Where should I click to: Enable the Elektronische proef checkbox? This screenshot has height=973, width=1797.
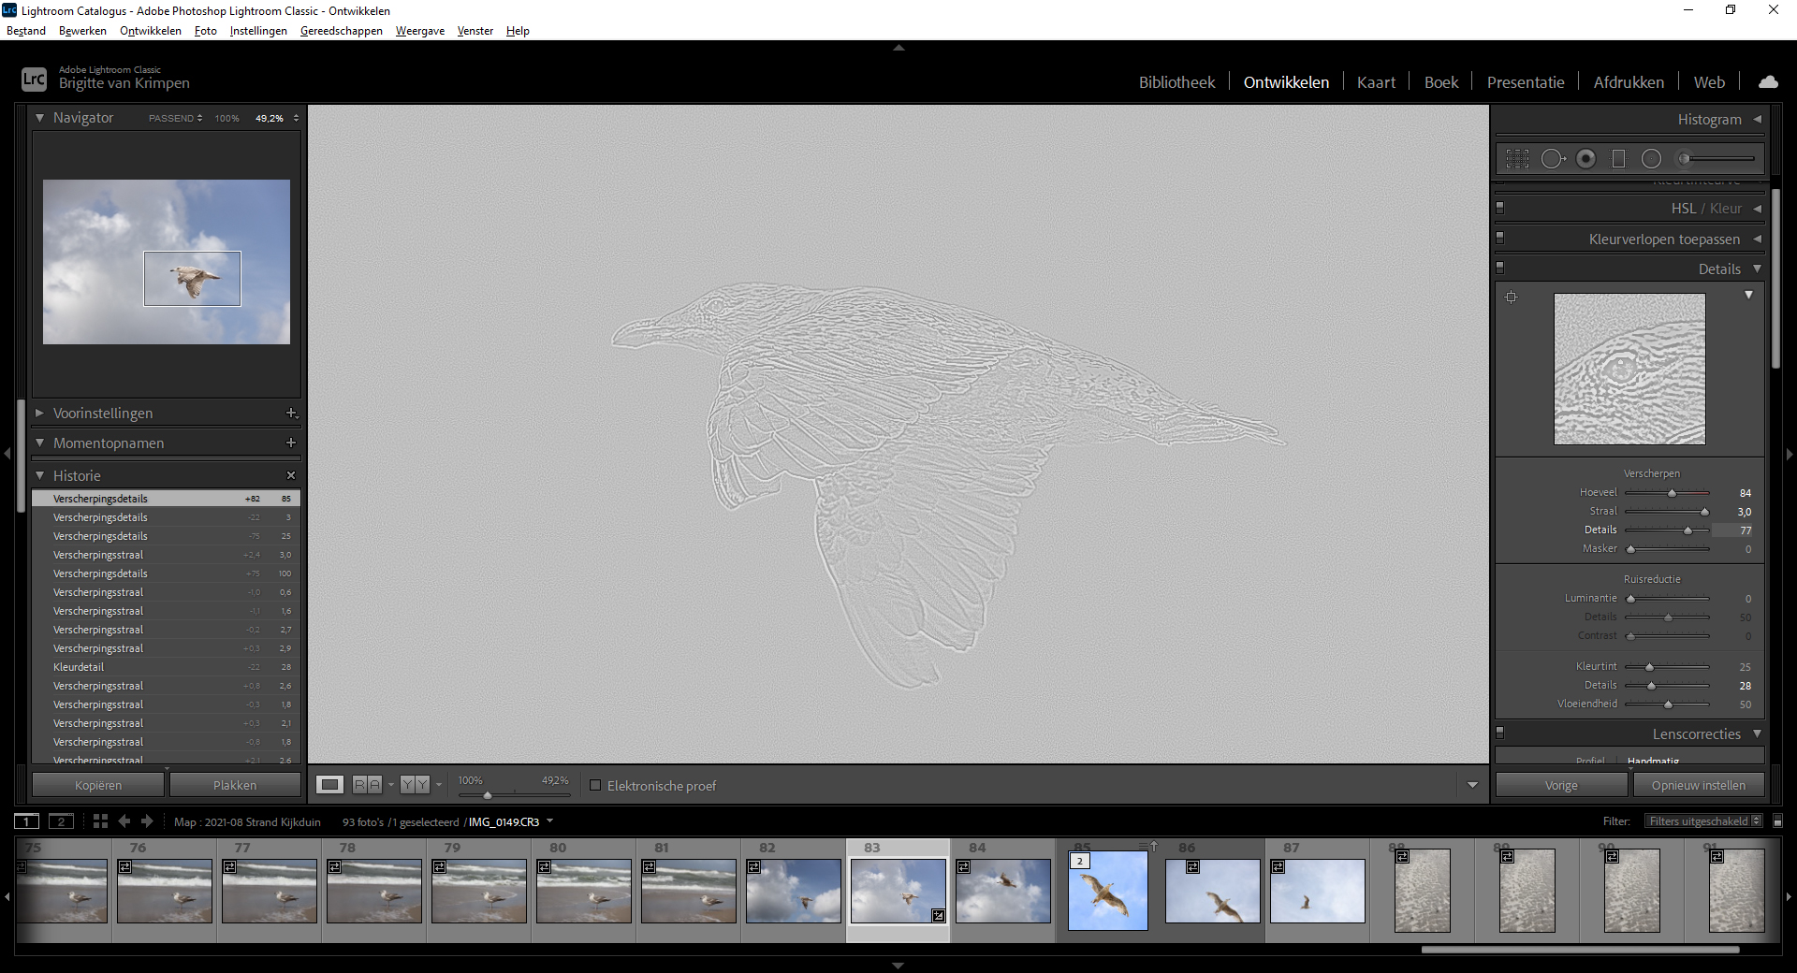(x=595, y=786)
